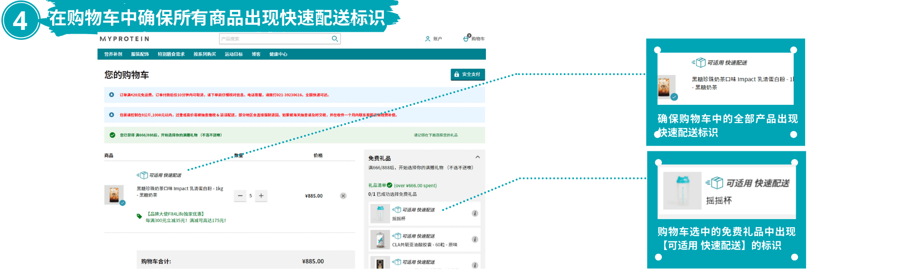Image resolution: width=911 pixels, height=278 pixels.
Task: Click the quantity value 5
Action: click(251, 195)
